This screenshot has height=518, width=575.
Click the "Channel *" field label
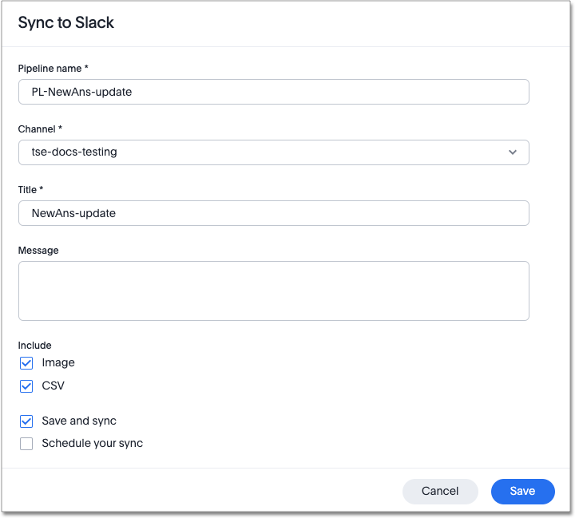(40, 129)
